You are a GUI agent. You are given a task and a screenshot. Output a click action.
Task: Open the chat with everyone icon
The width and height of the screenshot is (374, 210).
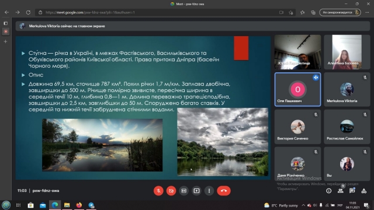point(352,191)
